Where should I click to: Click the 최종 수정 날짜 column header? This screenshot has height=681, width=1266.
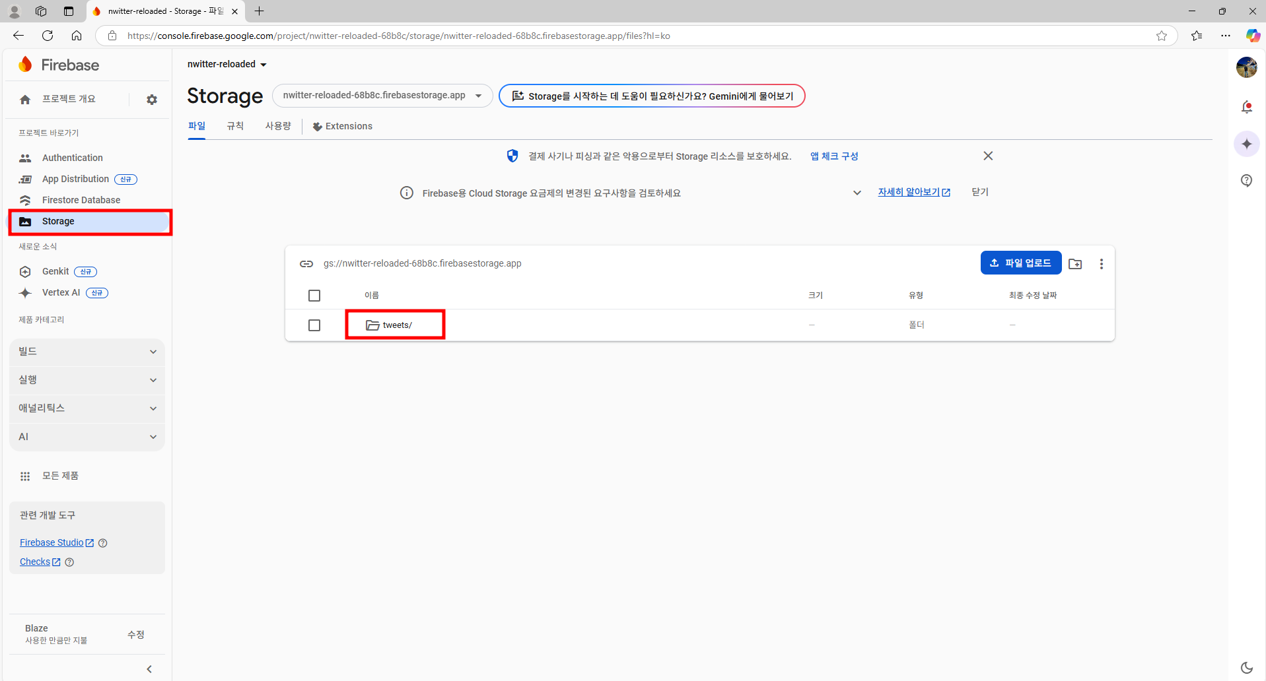[x=1033, y=296]
